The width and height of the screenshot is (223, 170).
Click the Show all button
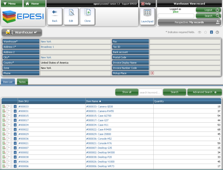127,92
